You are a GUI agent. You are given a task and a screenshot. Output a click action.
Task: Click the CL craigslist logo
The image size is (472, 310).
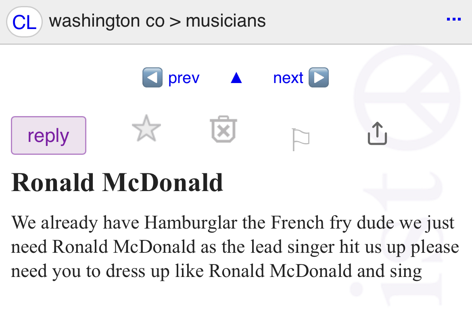(24, 22)
